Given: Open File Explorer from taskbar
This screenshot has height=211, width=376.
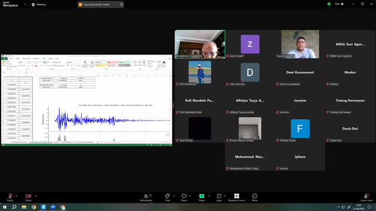Looking at the screenshot, I should point(24,207).
